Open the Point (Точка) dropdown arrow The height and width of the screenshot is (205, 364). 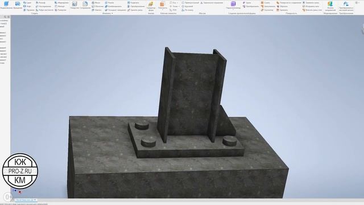click(x=179, y=6)
